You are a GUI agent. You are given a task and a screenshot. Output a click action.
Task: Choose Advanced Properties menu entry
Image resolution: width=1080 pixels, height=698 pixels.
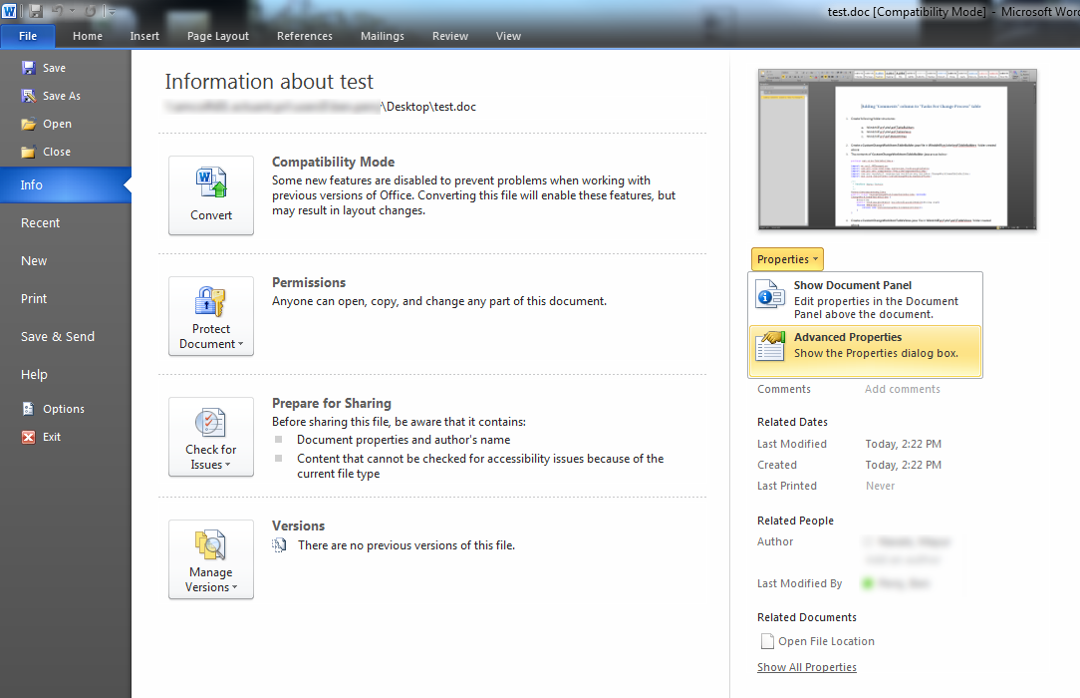[x=865, y=351]
